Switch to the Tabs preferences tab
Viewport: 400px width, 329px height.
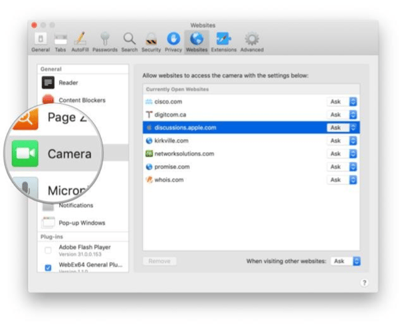pos(60,41)
